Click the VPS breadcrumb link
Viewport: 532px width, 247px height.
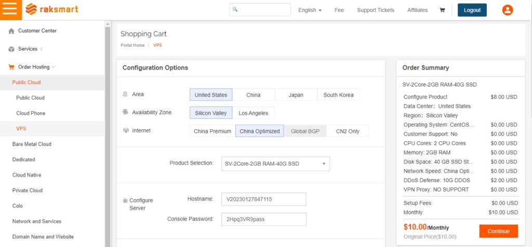[x=157, y=45]
